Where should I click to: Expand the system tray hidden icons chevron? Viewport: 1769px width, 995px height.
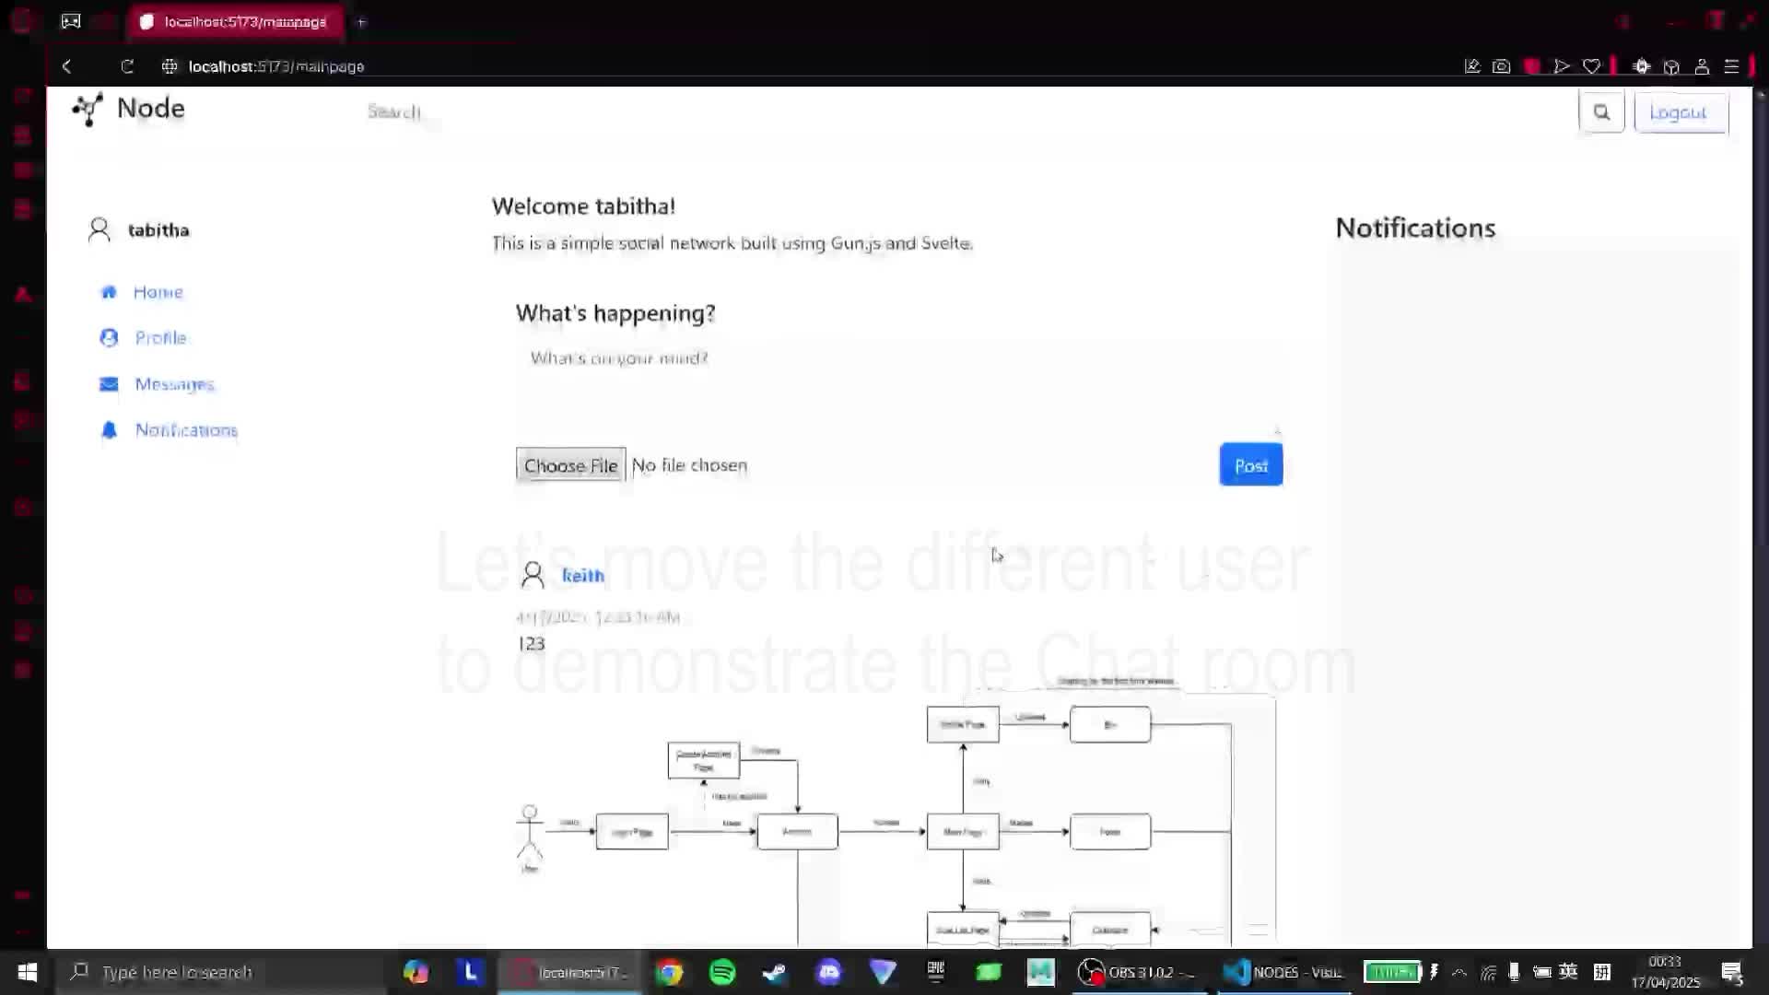[1459, 972]
